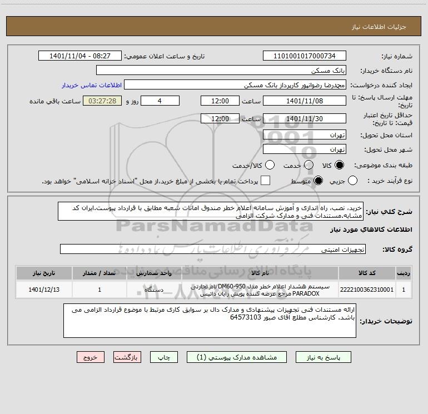The width and height of the screenshot is (428, 414).
Task: Click the 'توضیحات خریدار' notes text area
Action: click(209, 321)
